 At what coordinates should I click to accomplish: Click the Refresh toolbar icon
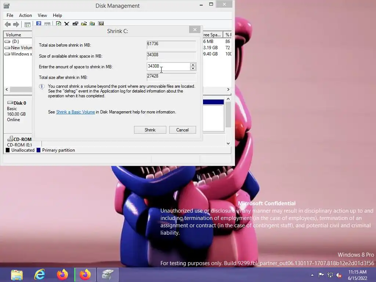(x=58, y=23)
